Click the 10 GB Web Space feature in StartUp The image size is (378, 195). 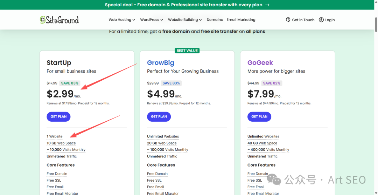click(61, 143)
